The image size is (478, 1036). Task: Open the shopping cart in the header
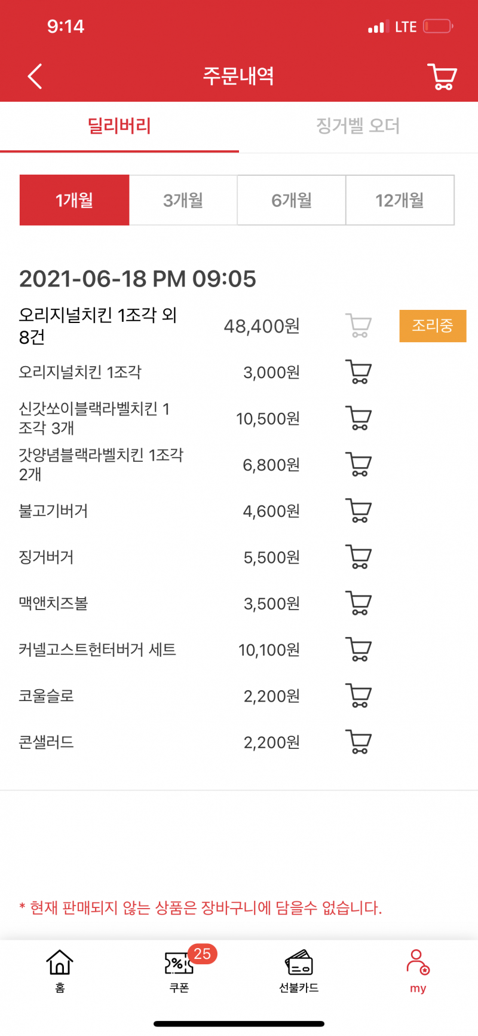(442, 77)
